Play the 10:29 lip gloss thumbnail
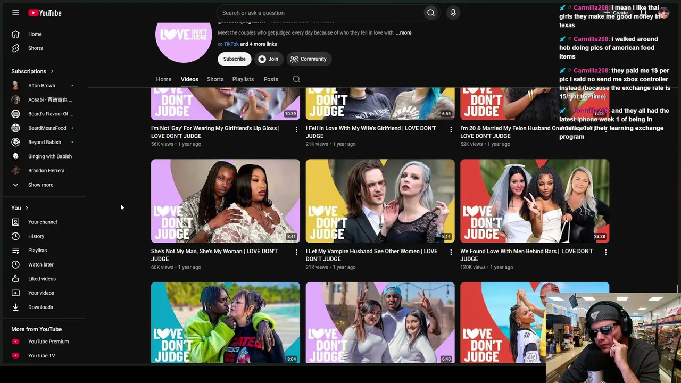Viewport: 681px width, 383px height. [226, 104]
